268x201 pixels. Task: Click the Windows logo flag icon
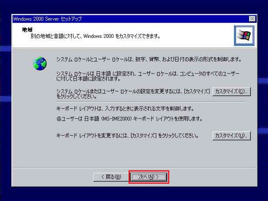click(x=244, y=36)
